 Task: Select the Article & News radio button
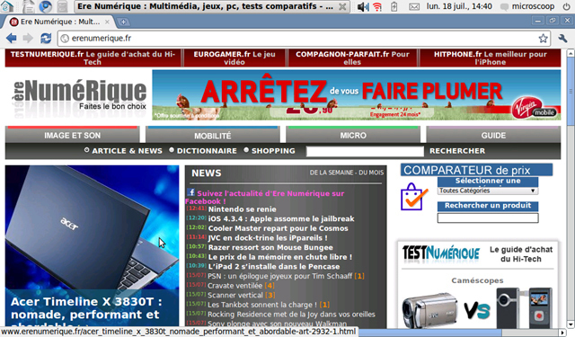coord(86,149)
